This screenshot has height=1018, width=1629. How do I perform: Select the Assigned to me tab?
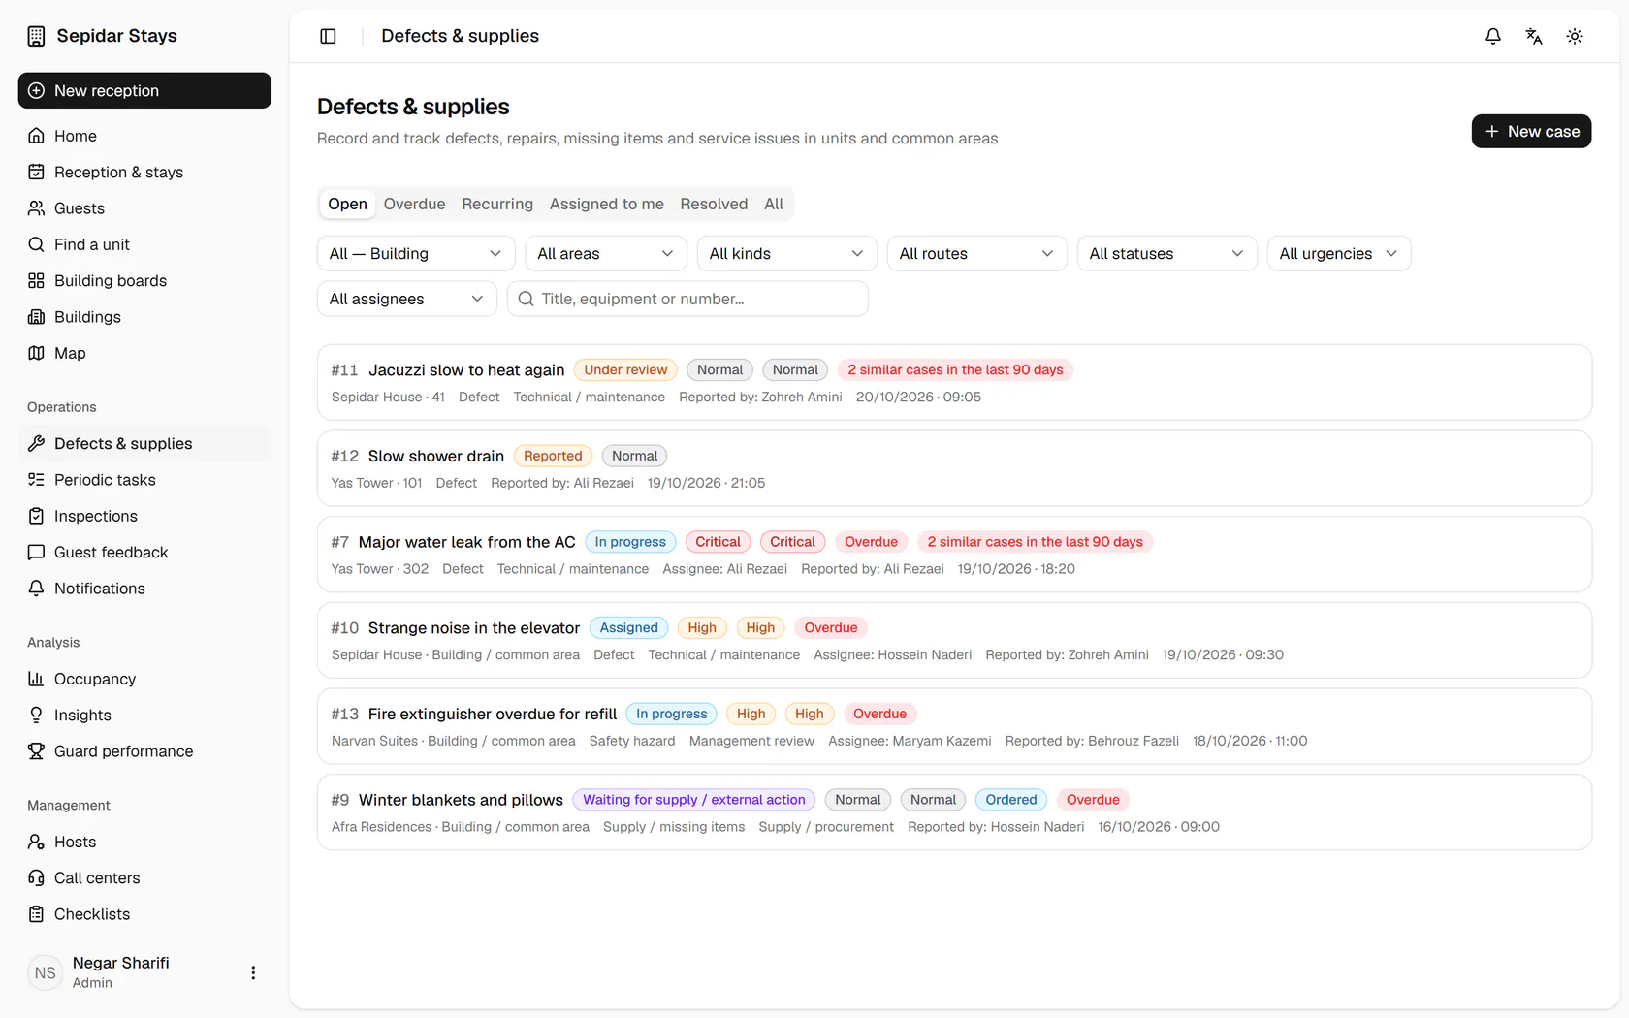tap(606, 204)
